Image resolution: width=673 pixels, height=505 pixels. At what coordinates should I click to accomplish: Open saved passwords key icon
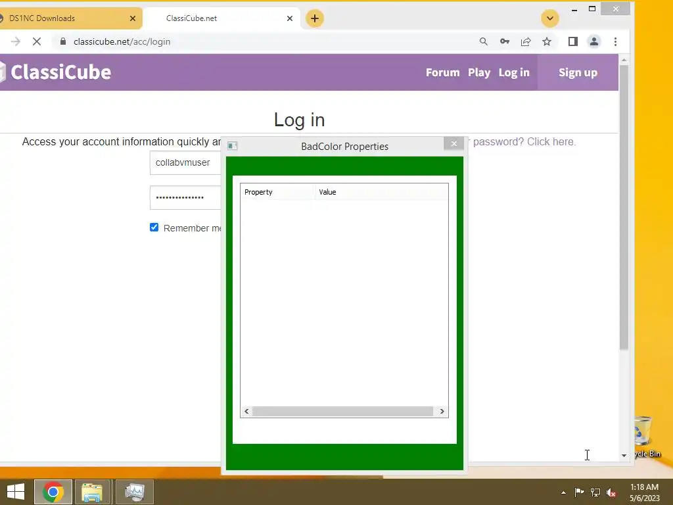(x=505, y=41)
